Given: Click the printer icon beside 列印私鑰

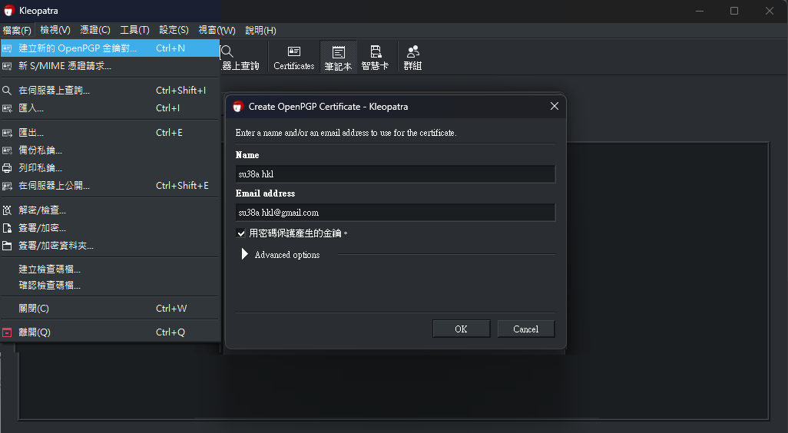Looking at the screenshot, I should pyautogui.click(x=7, y=168).
